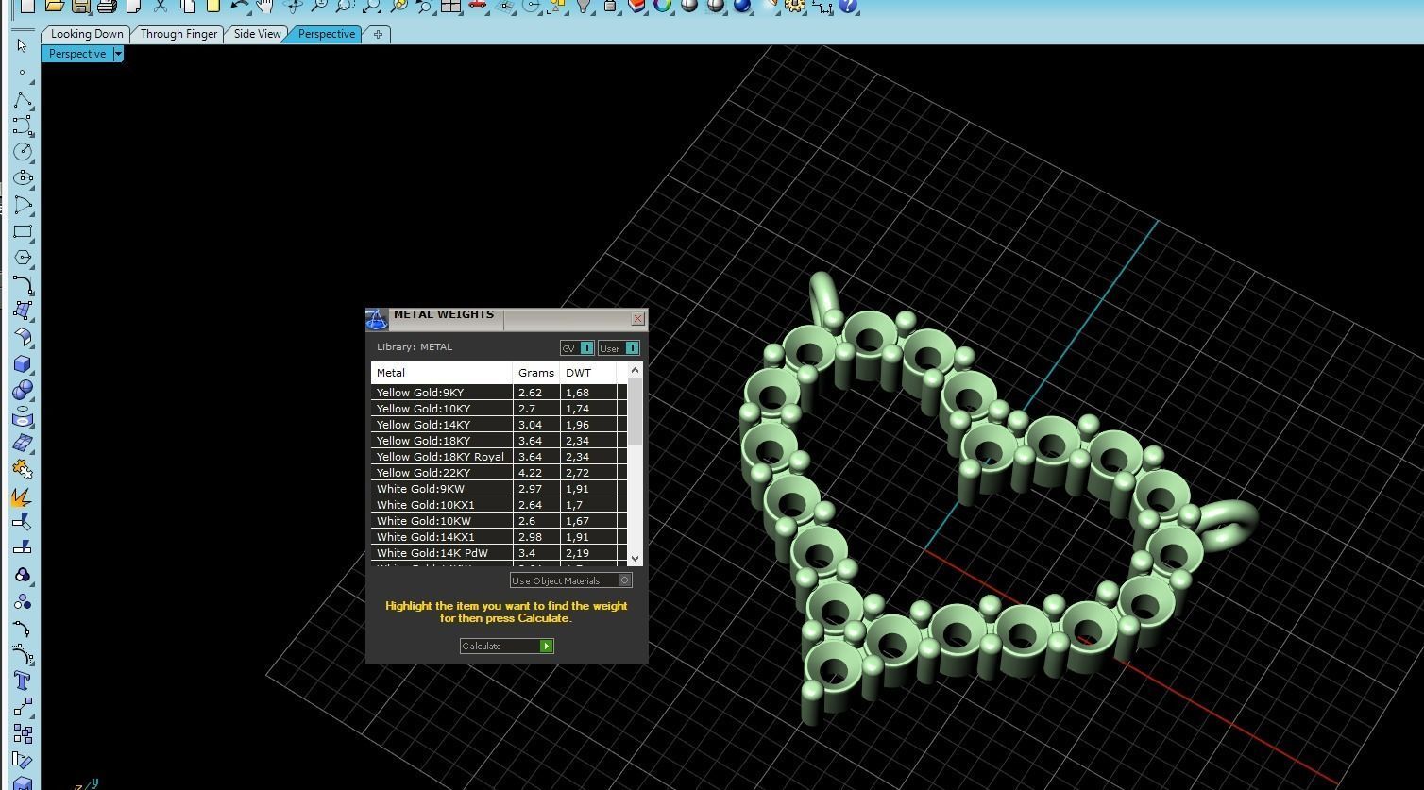Select the Yellow Gold:9KY row
Viewport: 1424px width, 790px height.
coord(499,393)
